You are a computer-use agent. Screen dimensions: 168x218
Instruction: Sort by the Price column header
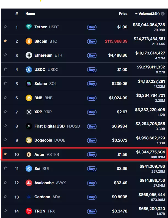123,14
